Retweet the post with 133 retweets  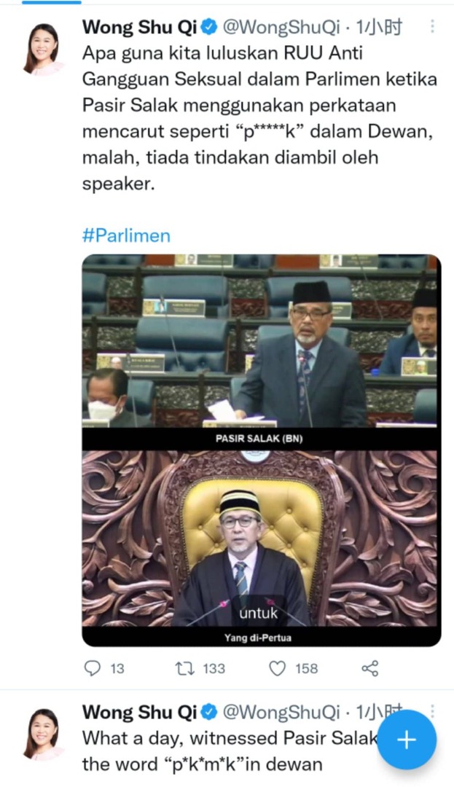tap(184, 668)
